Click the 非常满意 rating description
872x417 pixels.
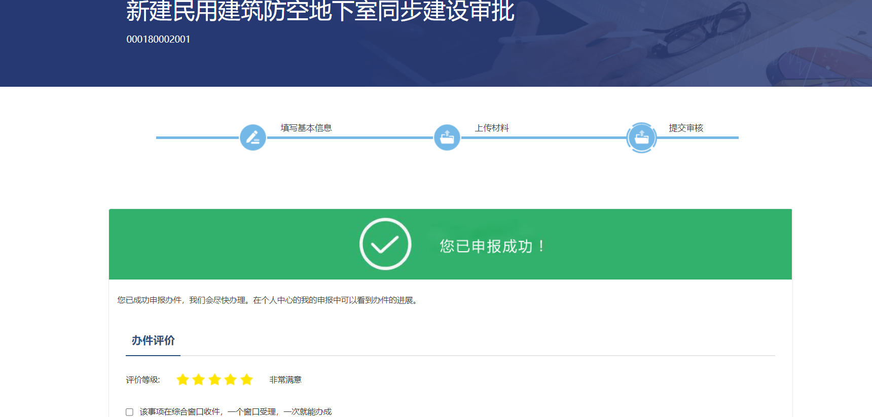(285, 379)
